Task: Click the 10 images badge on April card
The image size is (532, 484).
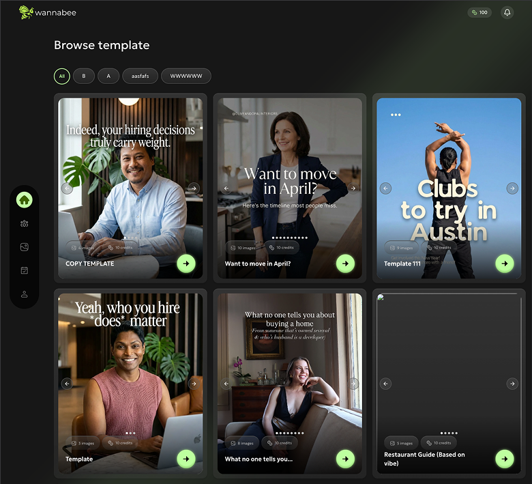Action: pyautogui.click(x=243, y=248)
